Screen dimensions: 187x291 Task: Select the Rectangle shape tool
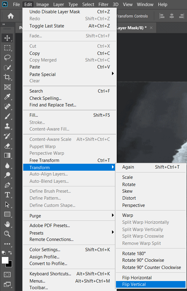click(x=7, y=214)
